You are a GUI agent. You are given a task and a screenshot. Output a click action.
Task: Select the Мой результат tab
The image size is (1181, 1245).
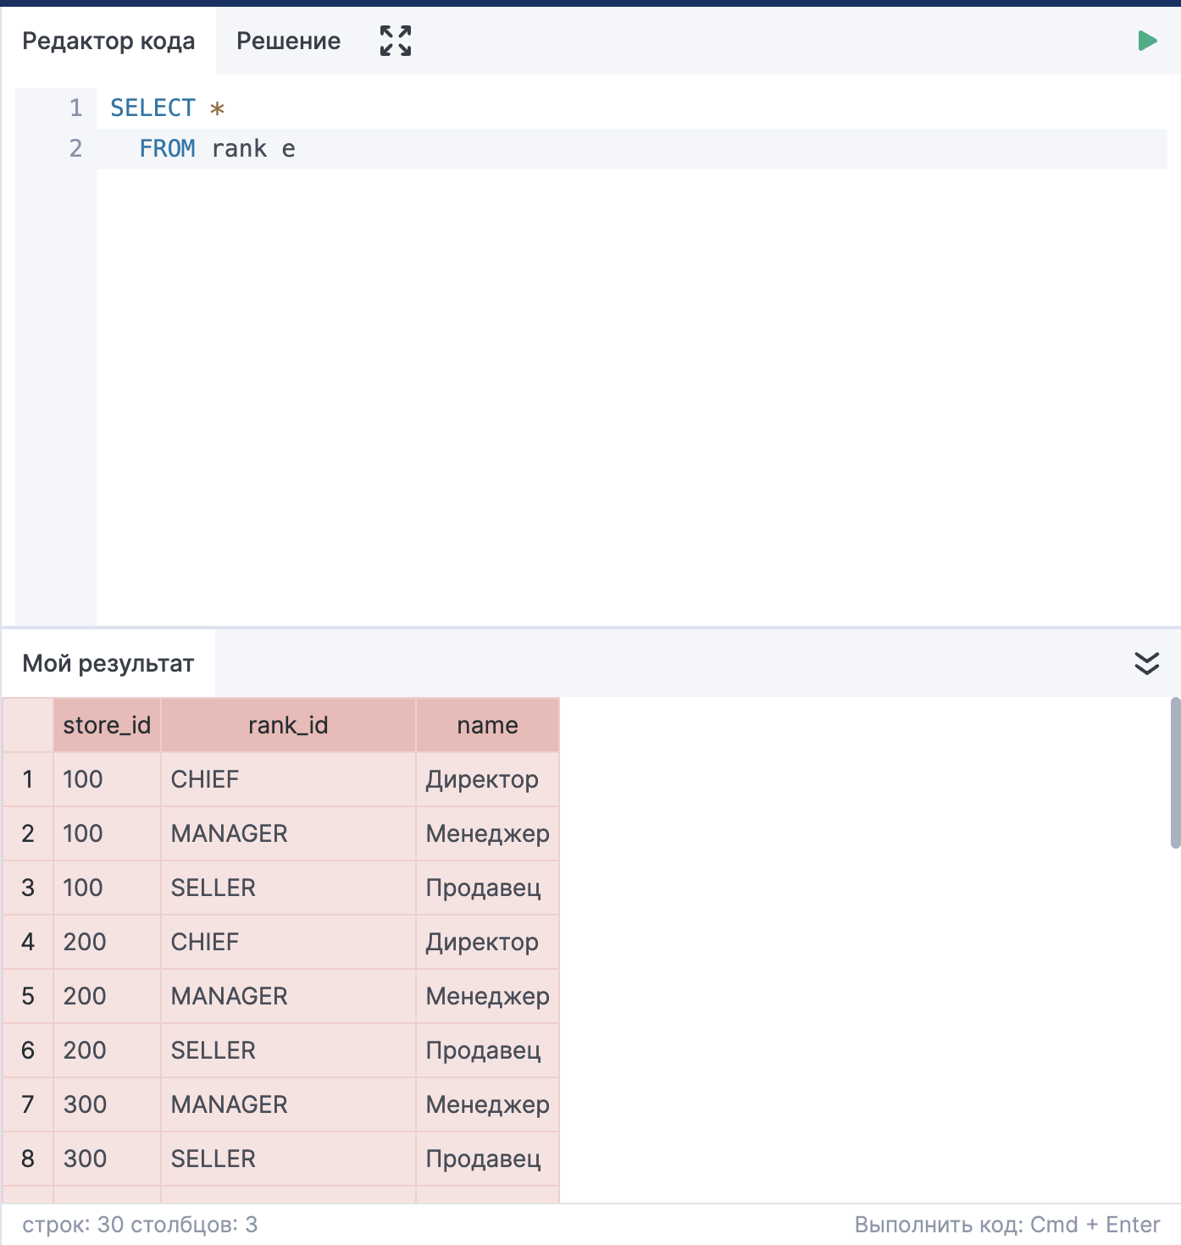[108, 663]
